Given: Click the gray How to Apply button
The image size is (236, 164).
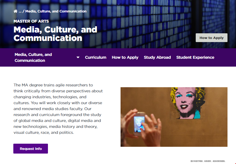Looking at the screenshot, I should (x=212, y=38).
